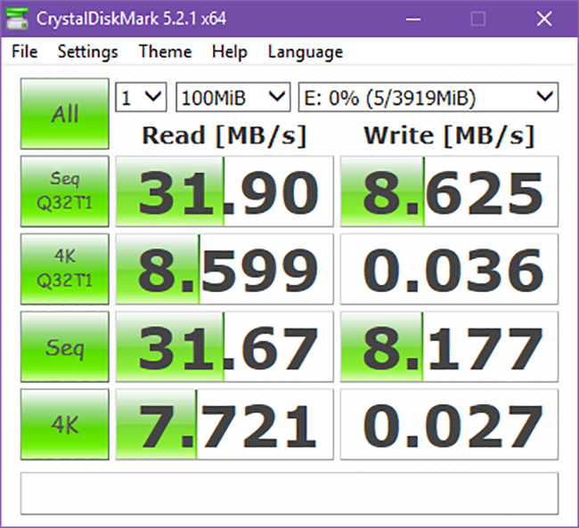This screenshot has width=579, height=528.
Task: Click the Seq Q32T1 write result 8.625
Action: pos(450,191)
